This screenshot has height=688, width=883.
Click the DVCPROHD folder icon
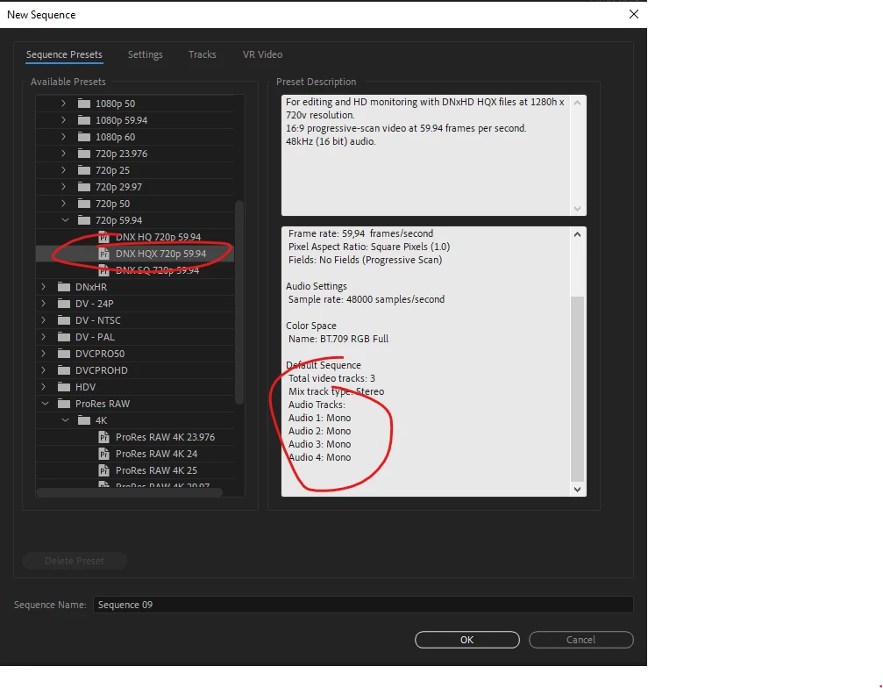coord(64,370)
